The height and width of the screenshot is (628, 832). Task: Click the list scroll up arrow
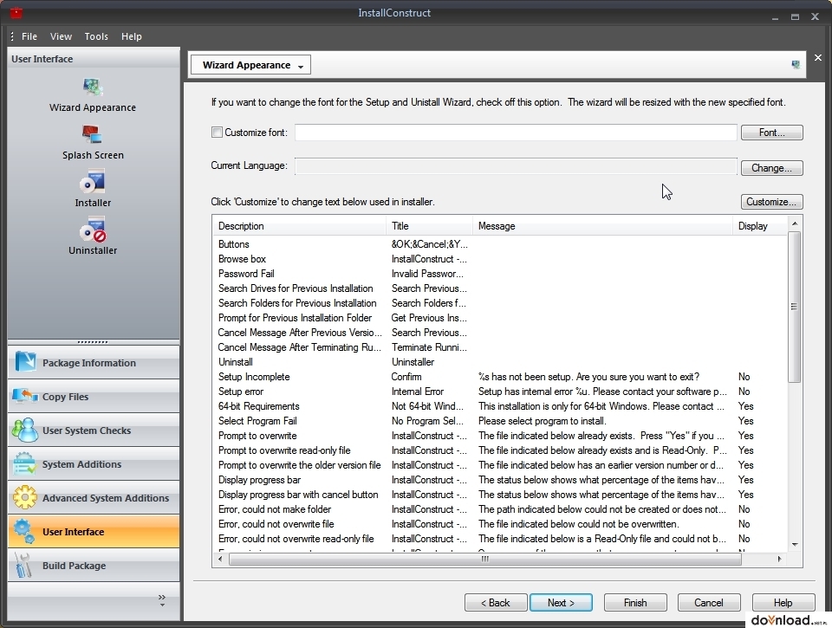pos(795,223)
